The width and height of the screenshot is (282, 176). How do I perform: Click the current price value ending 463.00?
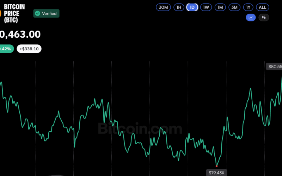[20, 34]
